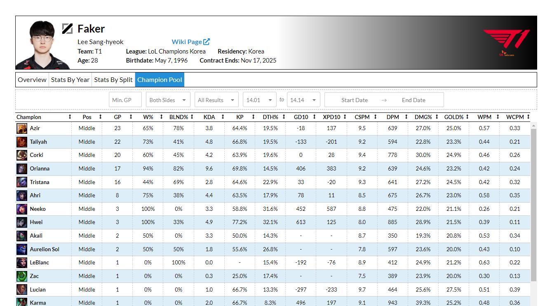Click sort arrows next to Pos header

coord(100,117)
